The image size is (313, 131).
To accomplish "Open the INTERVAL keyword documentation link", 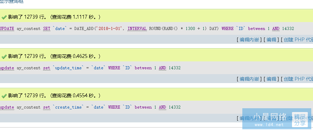I will tap(137, 29).
